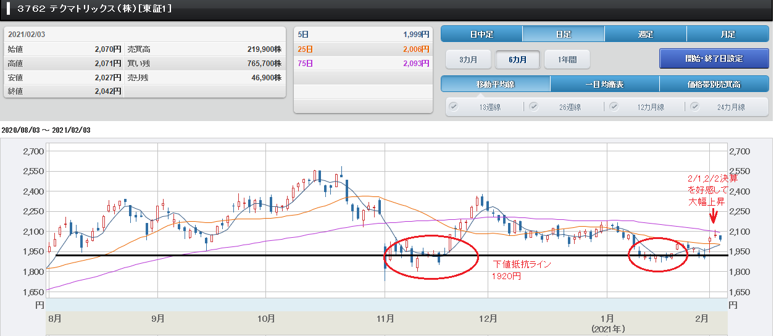Screen dimensions: 779x336
Task: Click the 12月 marker on time axis
Action: pyautogui.click(x=488, y=319)
